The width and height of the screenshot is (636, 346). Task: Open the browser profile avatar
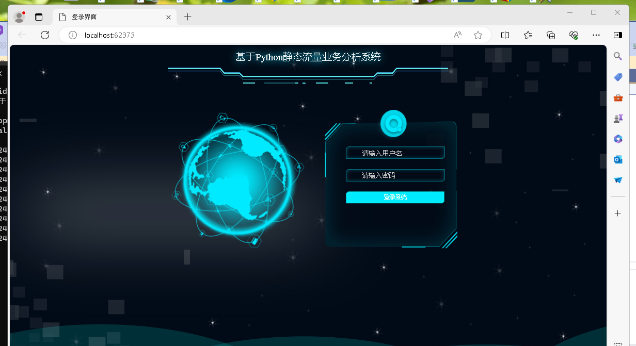click(x=20, y=17)
